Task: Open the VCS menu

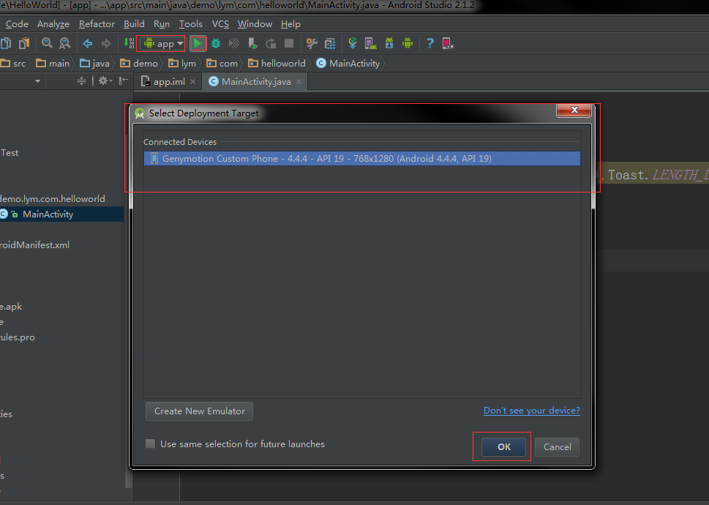Action: pos(220,24)
